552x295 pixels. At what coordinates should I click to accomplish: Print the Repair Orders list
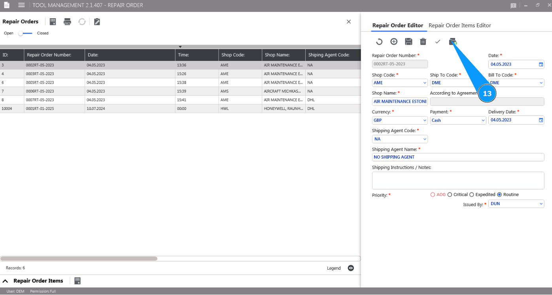pyautogui.click(x=67, y=22)
